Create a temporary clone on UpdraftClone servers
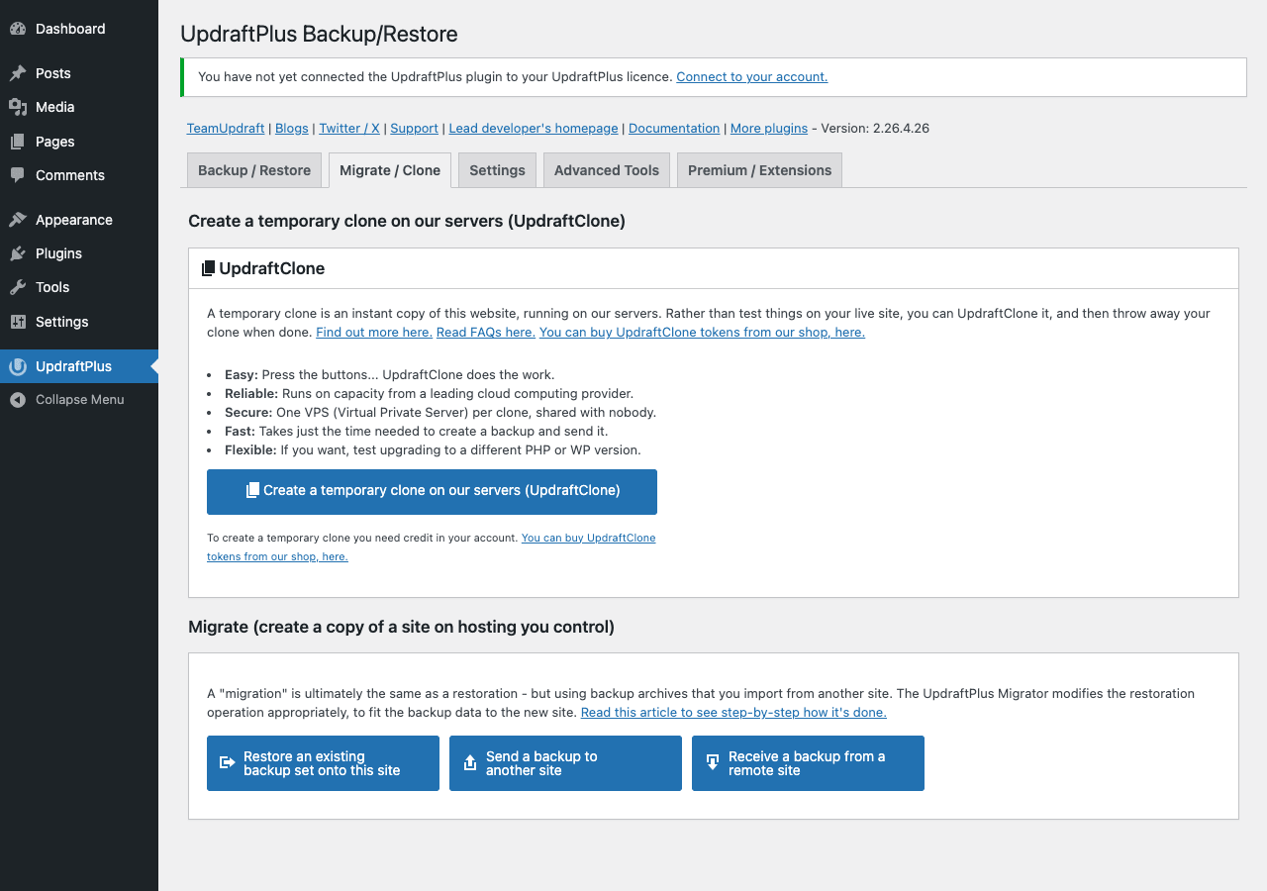1267x891 pixels. click(x=432, y=492)
